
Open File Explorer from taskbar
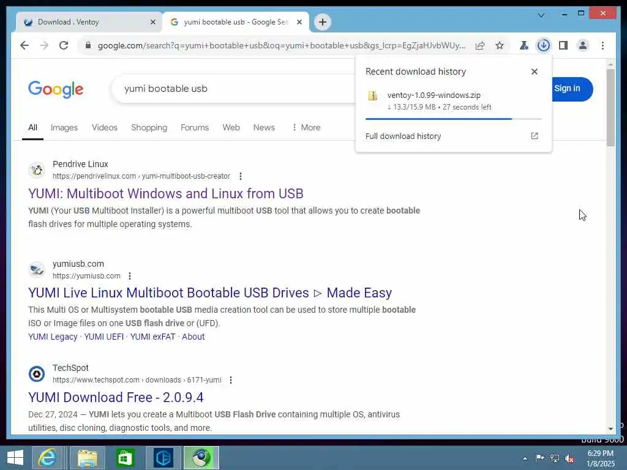tap(88, 458)
